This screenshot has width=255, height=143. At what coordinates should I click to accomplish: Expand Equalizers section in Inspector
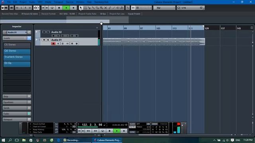(x=15, y=102)
